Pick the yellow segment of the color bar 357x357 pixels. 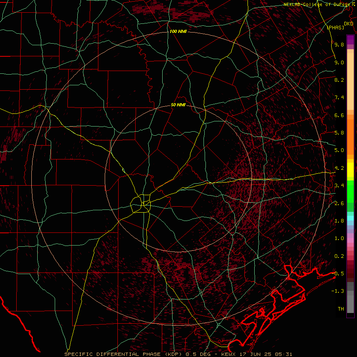(x=350, y=170)
